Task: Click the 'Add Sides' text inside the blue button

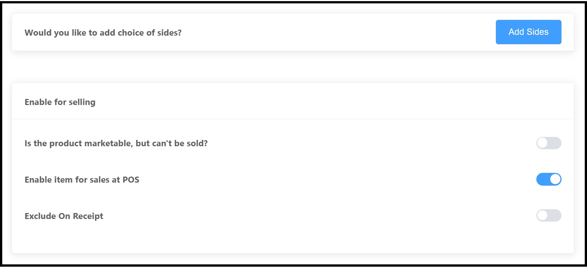Action: (528, 32)
